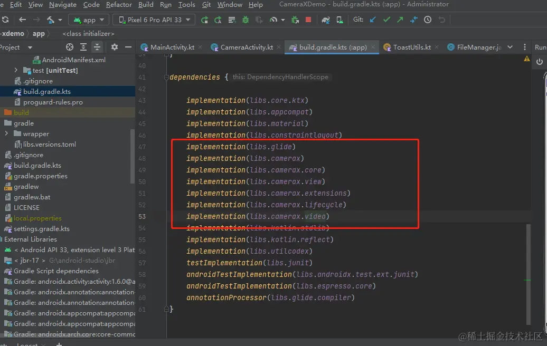
Task: Click the Git Commit checkmark icon
Action: click(386, 20)
